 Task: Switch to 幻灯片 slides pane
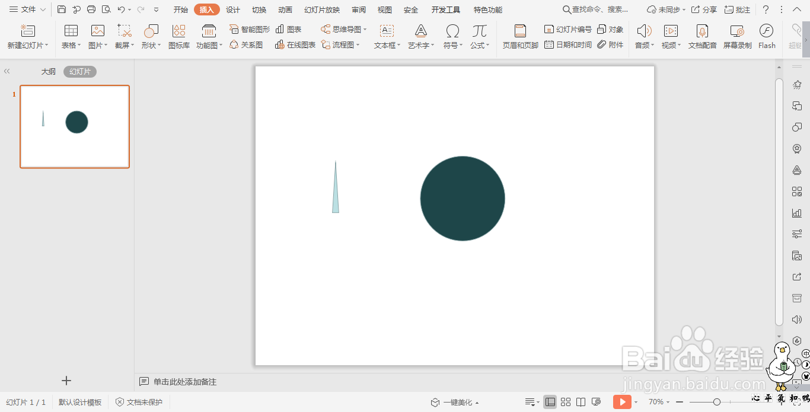(x=80, y=72)
